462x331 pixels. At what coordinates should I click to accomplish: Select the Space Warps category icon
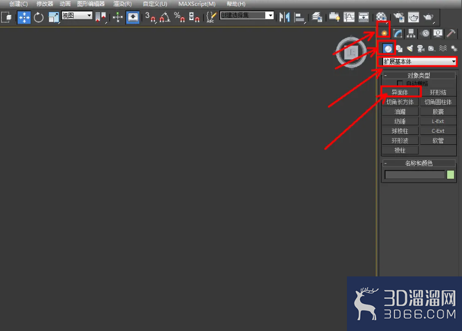click(443, 48)
